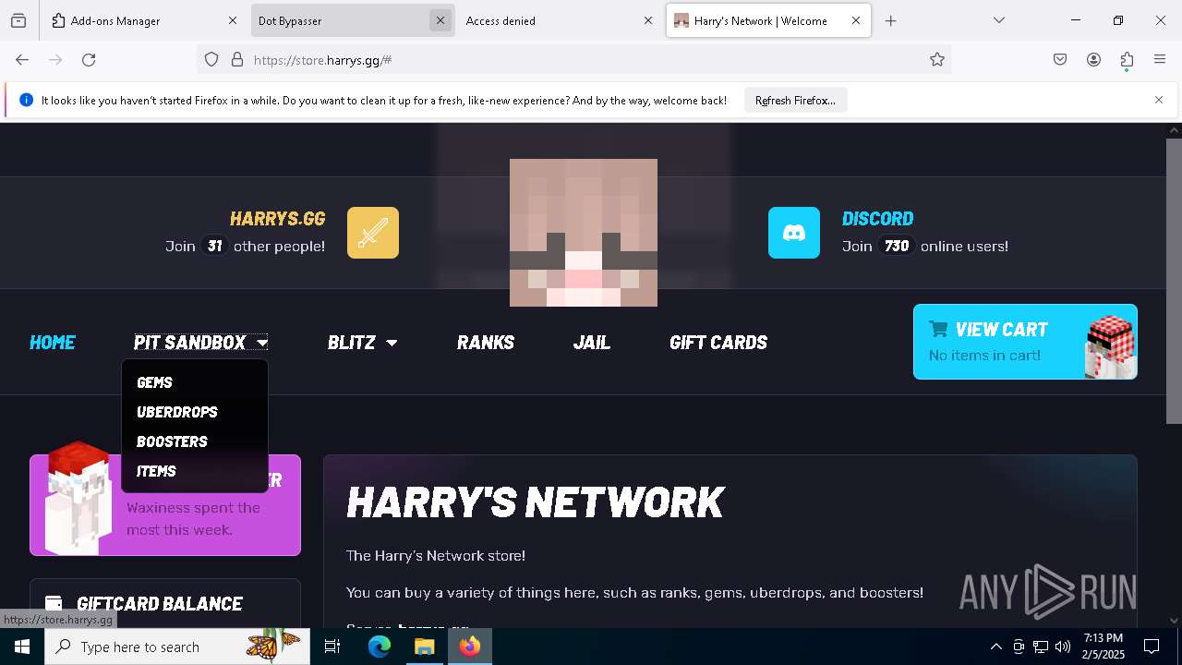List all tabs with the chevron
This screenshot has height=665, width=1182.
click(999, 20)
